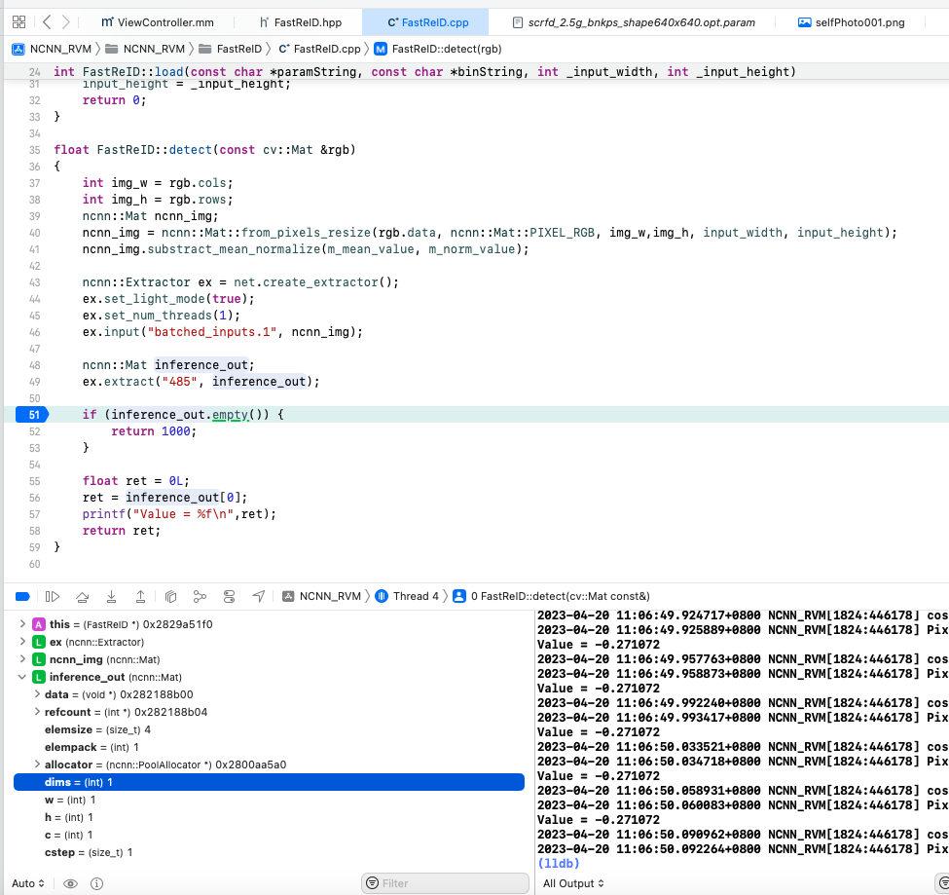Viewport: 949px width, 895px height.
Task: Collapse the inference_out variable
Action: coord(22,677)
